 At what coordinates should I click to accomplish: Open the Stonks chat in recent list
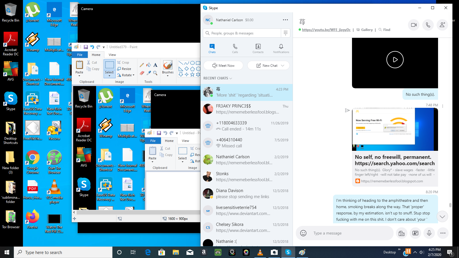click(247, 177)
